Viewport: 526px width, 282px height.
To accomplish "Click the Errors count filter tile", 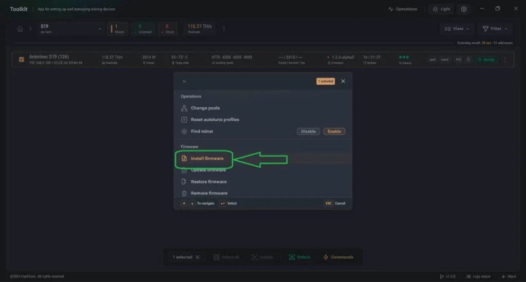I will click(167, 29).
